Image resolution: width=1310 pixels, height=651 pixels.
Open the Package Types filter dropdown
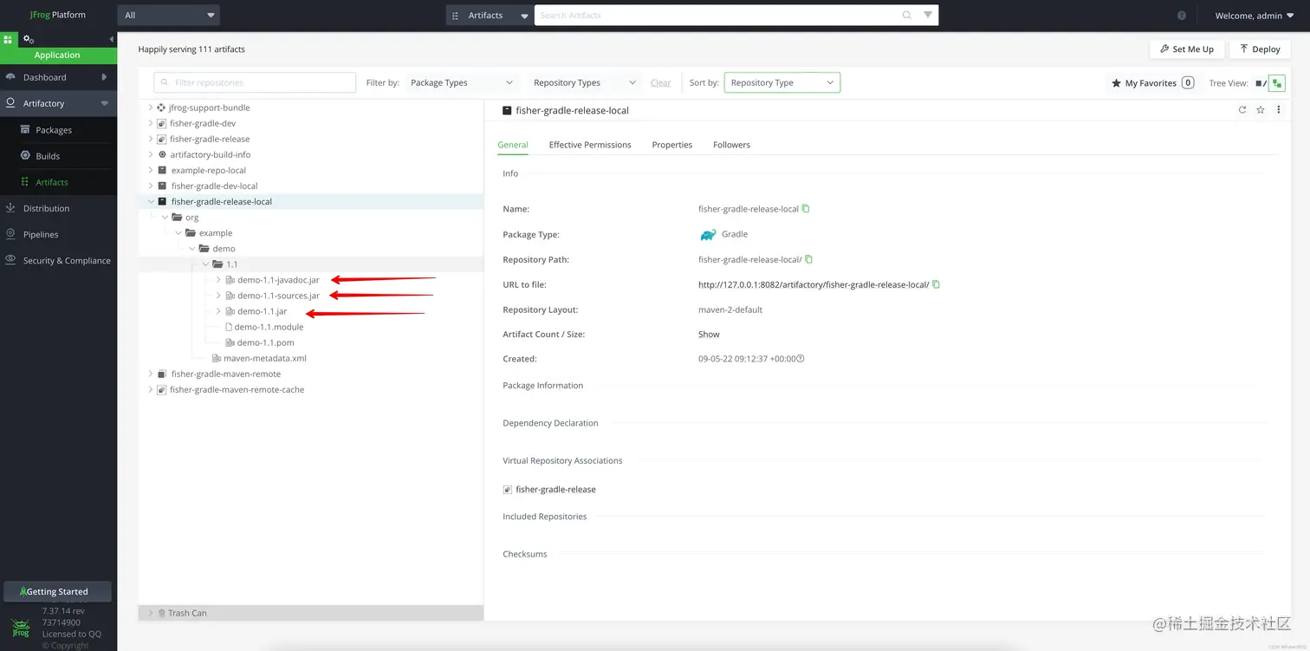pyautogui.click(x=462, y=83)
